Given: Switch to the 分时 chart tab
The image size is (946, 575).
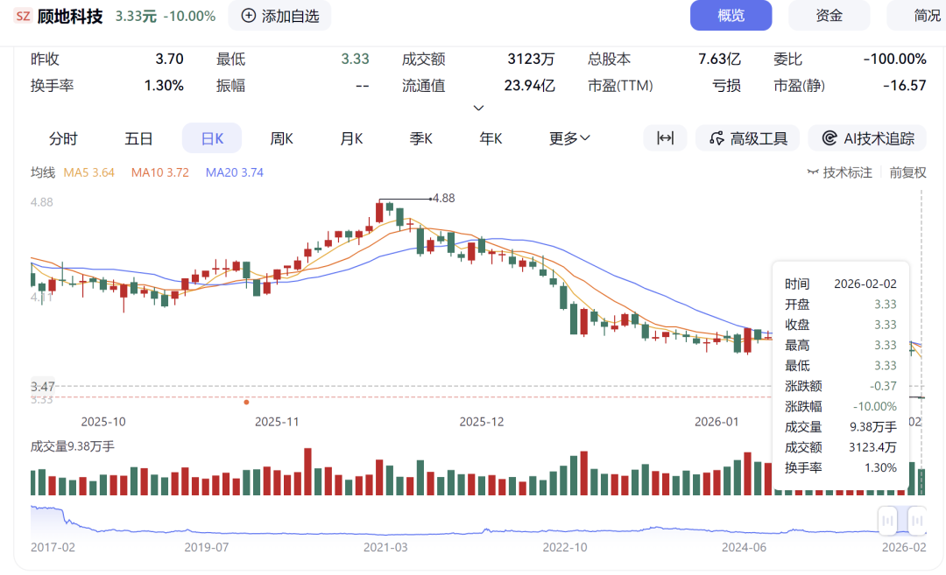Looking at the screenshot, I should coord(63,138).
